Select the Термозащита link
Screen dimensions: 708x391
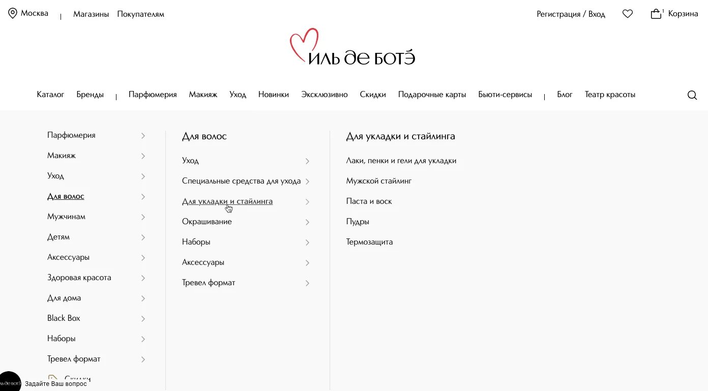click(x=369, y=242)
